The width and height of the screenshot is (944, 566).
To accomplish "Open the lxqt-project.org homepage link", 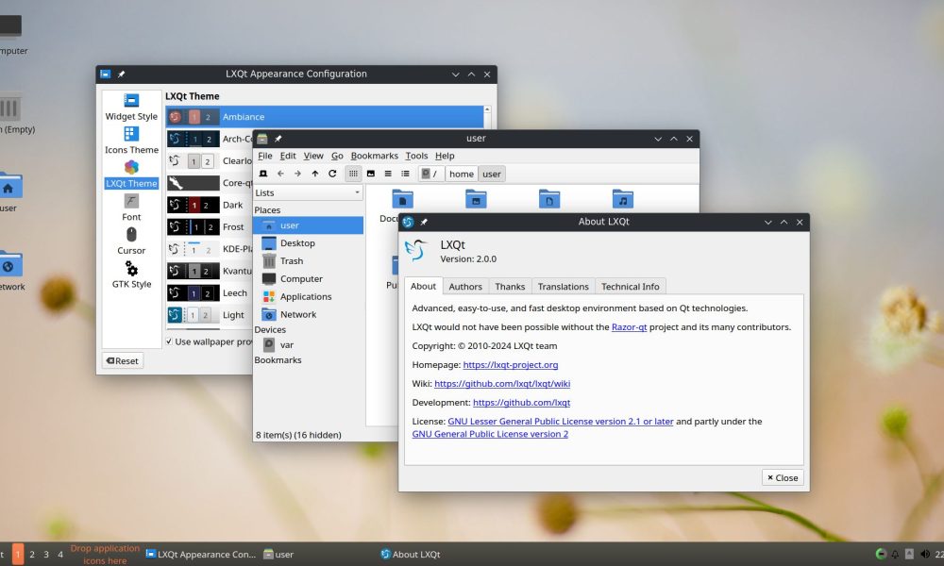I will 511,365.
